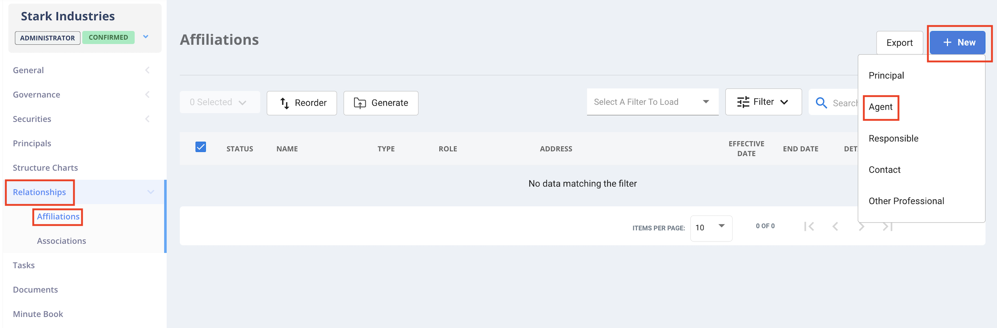Go to the first page arrow
Screen dimensions: 997x328
click(809, 226)
